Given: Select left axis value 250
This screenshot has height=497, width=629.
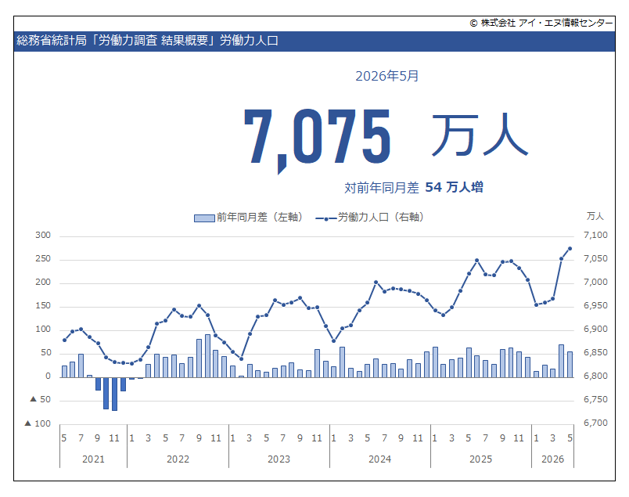Looking at the screenshot, I should pyautogui.click(x=43, y=259).
